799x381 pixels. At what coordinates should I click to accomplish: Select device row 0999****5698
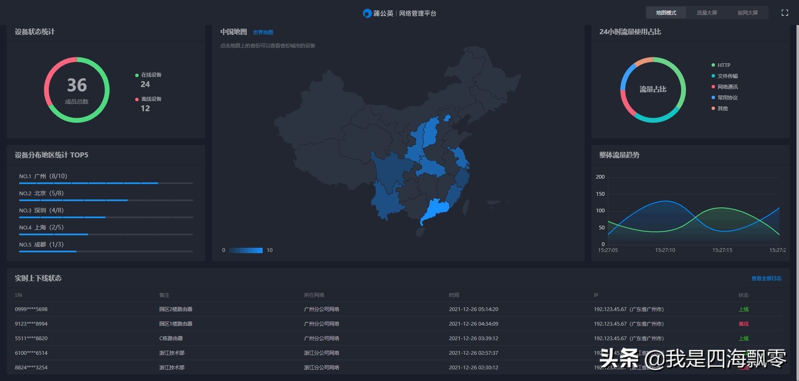tap(31, 309)
